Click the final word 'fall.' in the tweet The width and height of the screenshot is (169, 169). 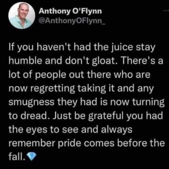17,156
